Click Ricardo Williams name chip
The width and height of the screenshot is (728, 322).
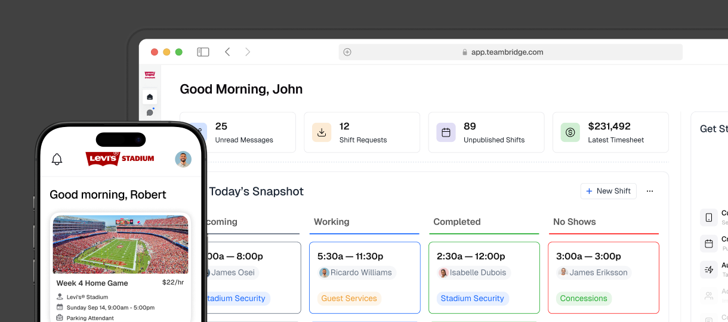pos(356,273)
